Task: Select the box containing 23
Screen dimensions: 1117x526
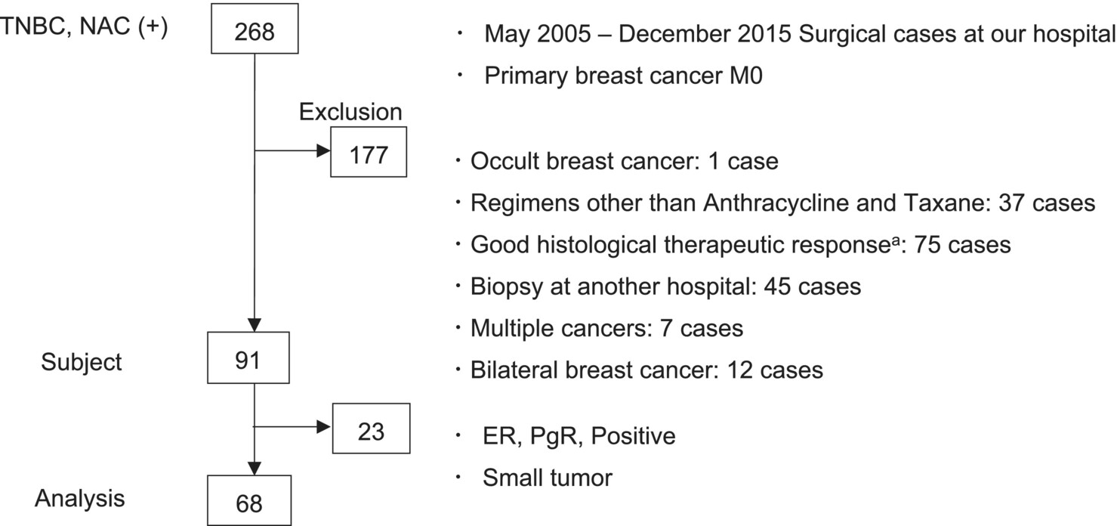Action: 372,432
